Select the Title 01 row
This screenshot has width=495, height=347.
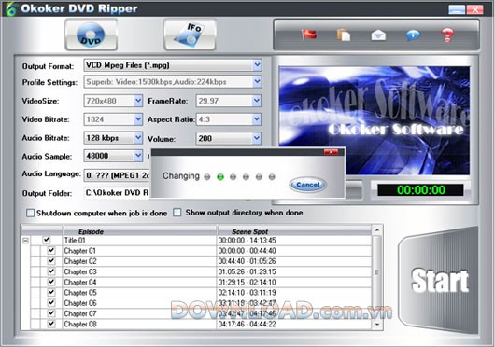click(197, 240)
